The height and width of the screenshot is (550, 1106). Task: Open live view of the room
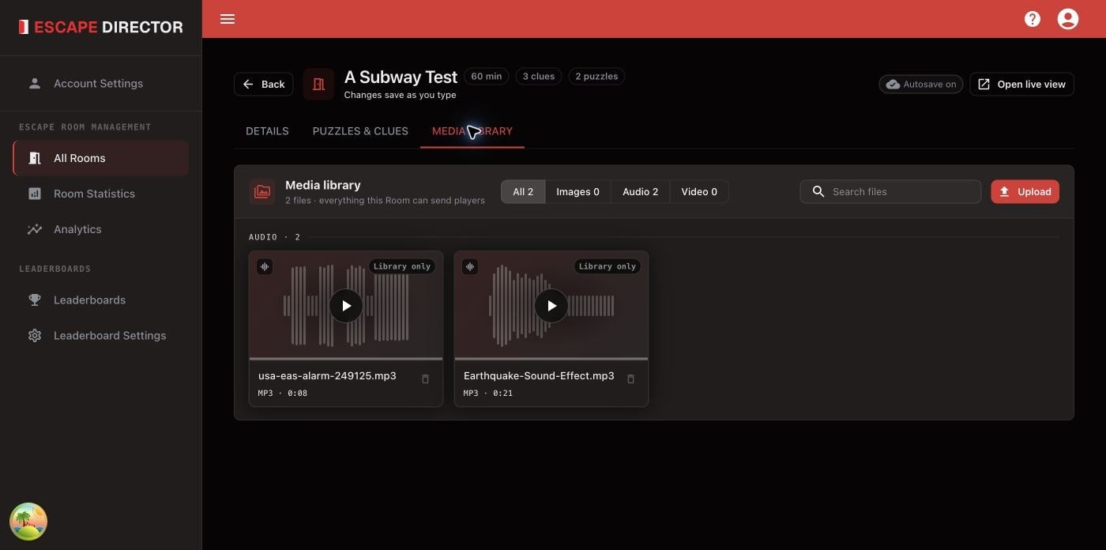1021,84
